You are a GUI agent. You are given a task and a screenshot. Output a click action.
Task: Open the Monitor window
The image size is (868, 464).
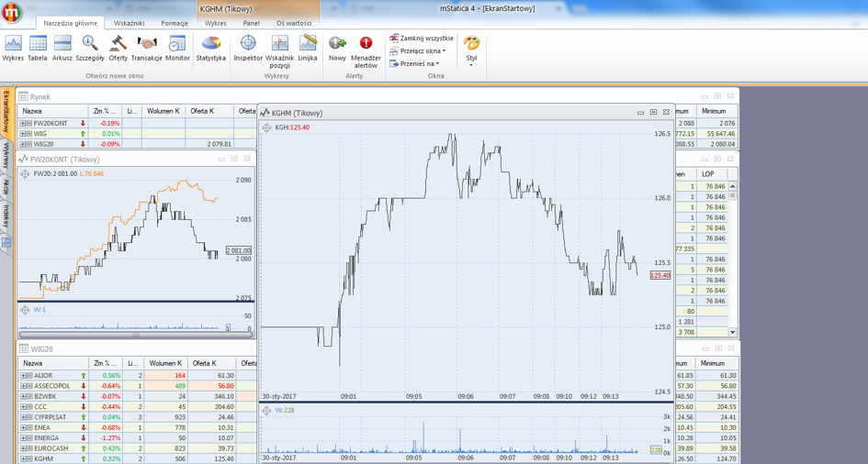[x=177, y=48]
